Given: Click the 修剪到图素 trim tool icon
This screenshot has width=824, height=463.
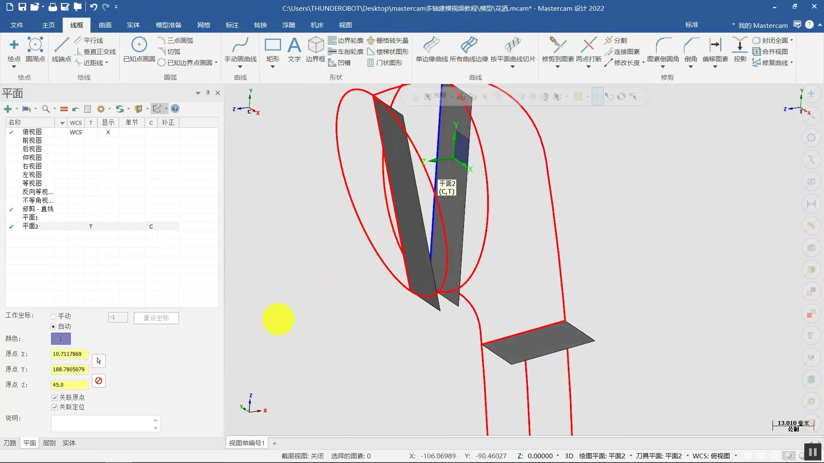Looking at the screenshot, I should tap(557, 45).
